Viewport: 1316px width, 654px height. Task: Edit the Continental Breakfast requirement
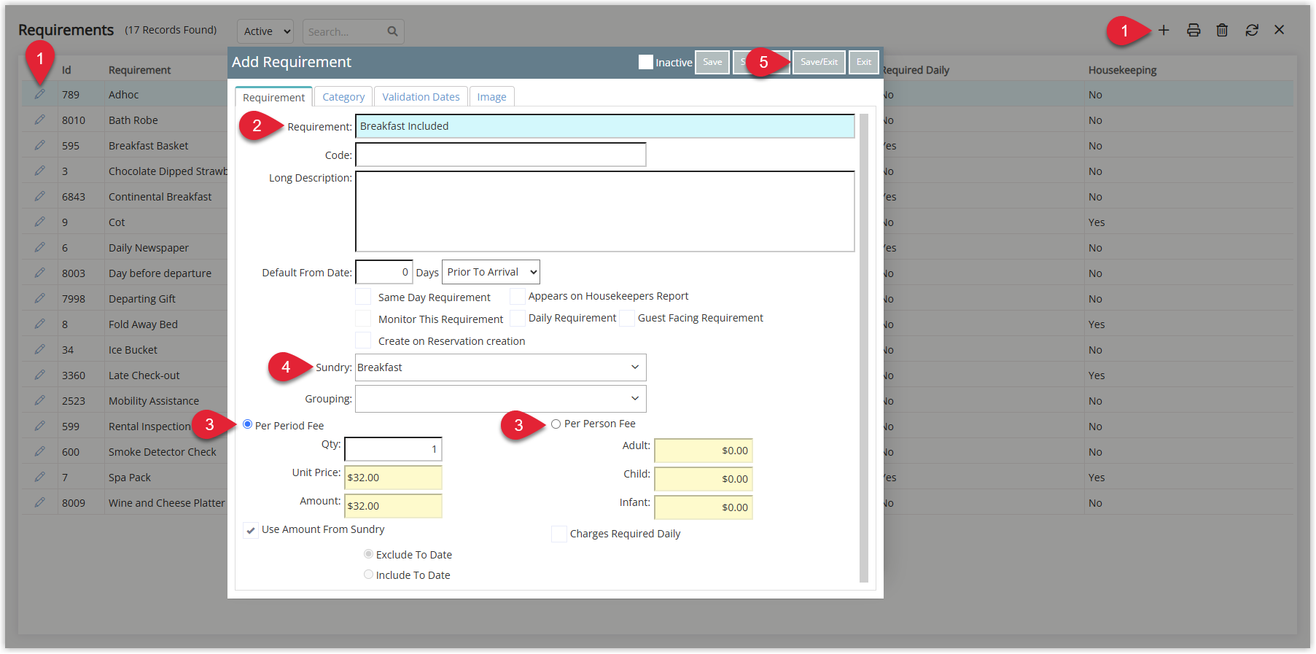click(39, 196)
